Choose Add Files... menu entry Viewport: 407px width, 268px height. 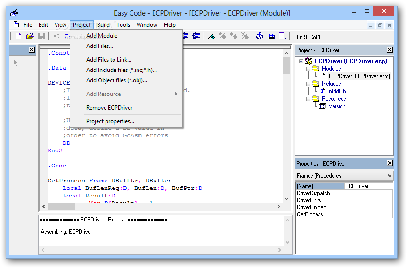[126, 46]
